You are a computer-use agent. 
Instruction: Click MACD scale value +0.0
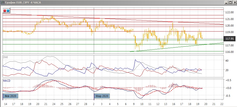(228, 88)
